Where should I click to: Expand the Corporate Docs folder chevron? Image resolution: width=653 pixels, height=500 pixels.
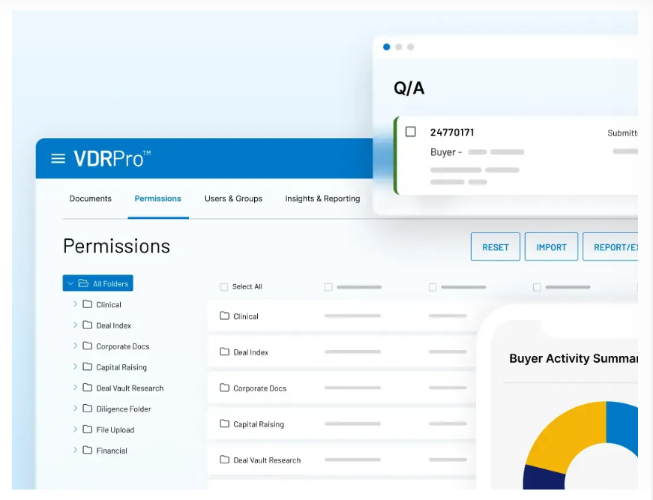[x=76, y=346]
